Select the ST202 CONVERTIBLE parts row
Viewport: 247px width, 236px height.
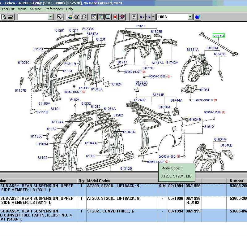point(124,215)
